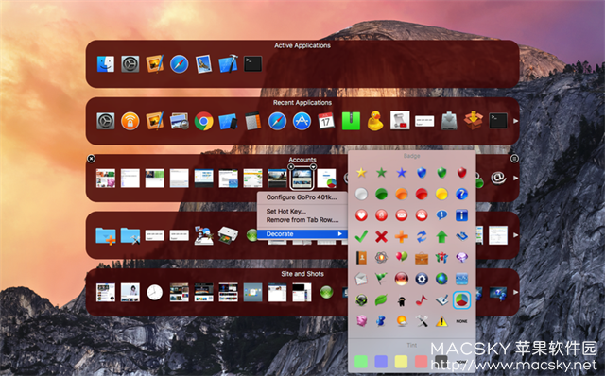Select the green leaf badge
Screen dimensions: 605x376
(x=381, y=300)
